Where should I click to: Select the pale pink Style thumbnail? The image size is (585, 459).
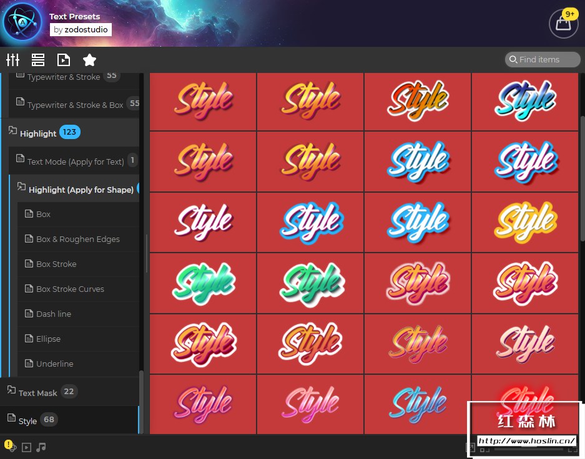(525, 344)
